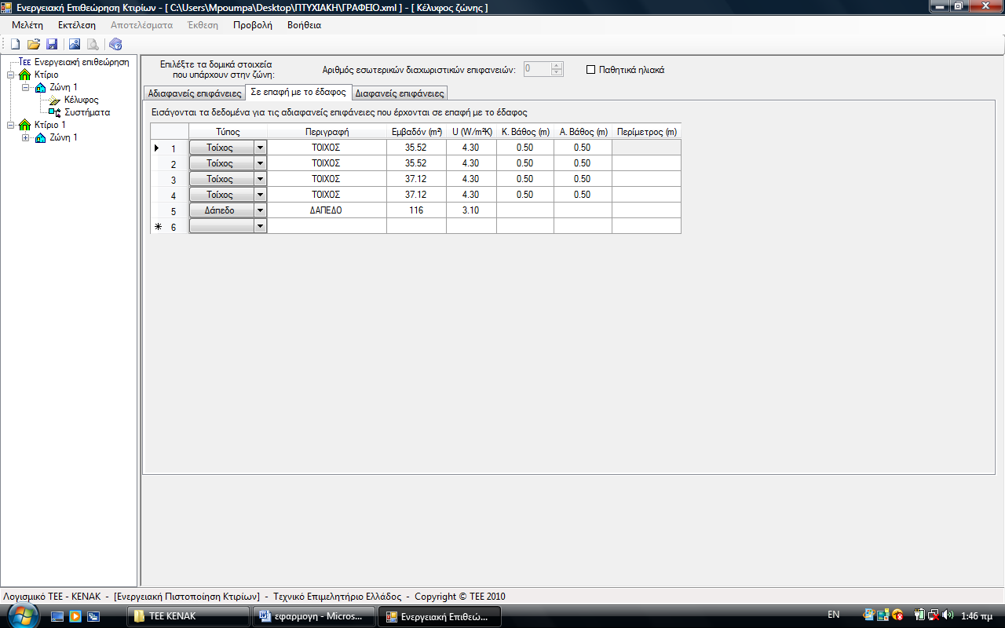1005x628 pixels.
Task: Open the Μελέτη menu
Action: coord(27,24)
